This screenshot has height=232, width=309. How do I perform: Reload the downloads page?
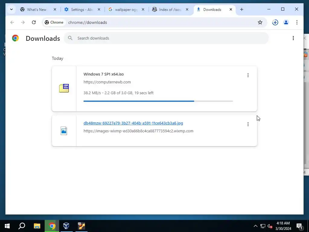click(34, 22)
